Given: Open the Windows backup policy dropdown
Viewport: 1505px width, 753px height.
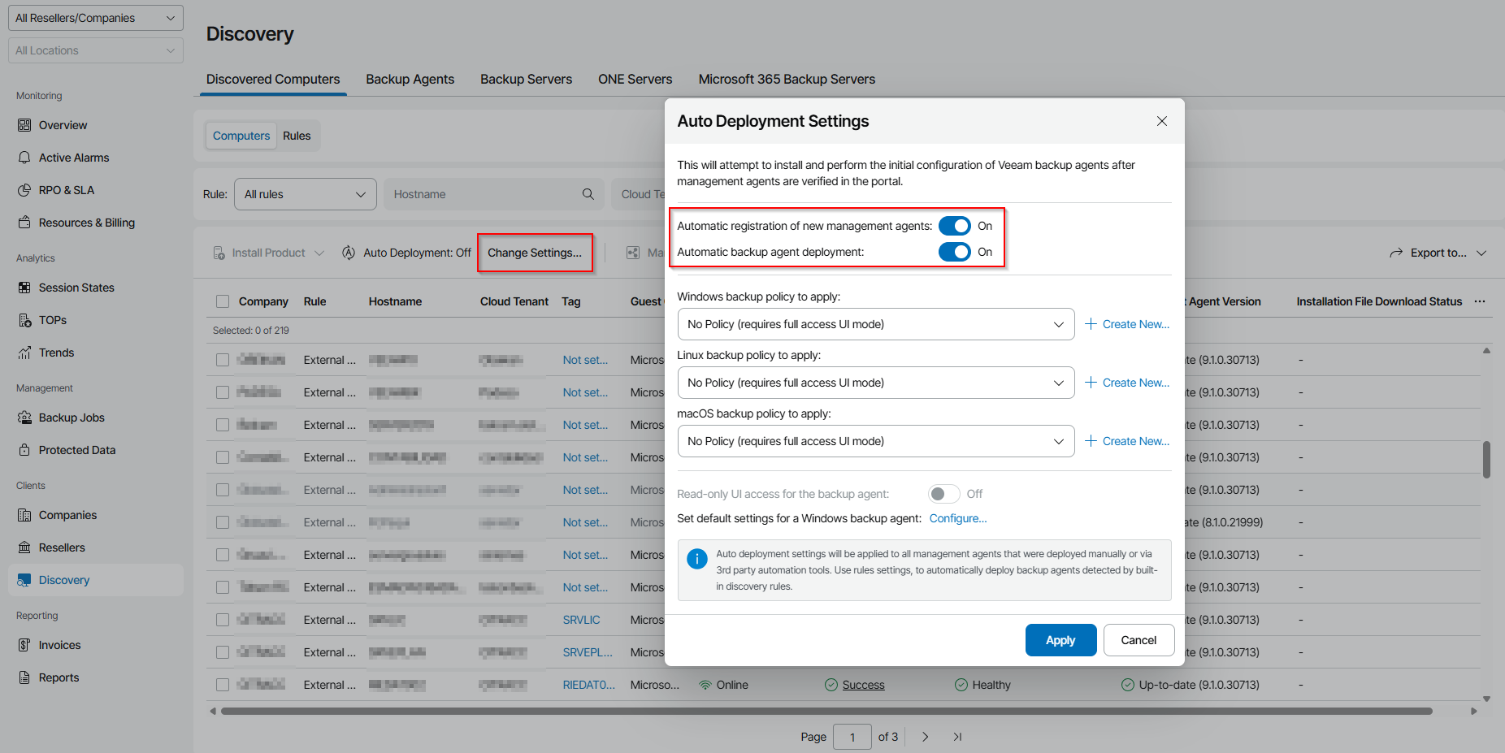Looking at the screenshot, I should pyautogui.click(x=875, y=324).
